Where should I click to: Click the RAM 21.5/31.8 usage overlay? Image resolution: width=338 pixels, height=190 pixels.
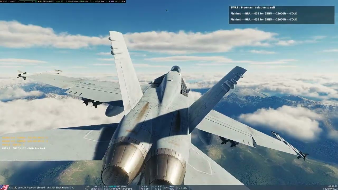point(117,1)
